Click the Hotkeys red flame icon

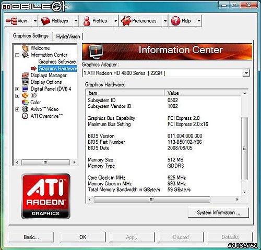45,21
